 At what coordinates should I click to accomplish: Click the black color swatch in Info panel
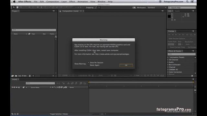(169, 16)
